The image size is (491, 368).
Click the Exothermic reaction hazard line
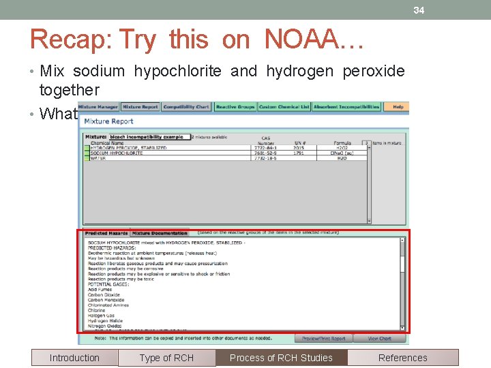click(153, 253)
